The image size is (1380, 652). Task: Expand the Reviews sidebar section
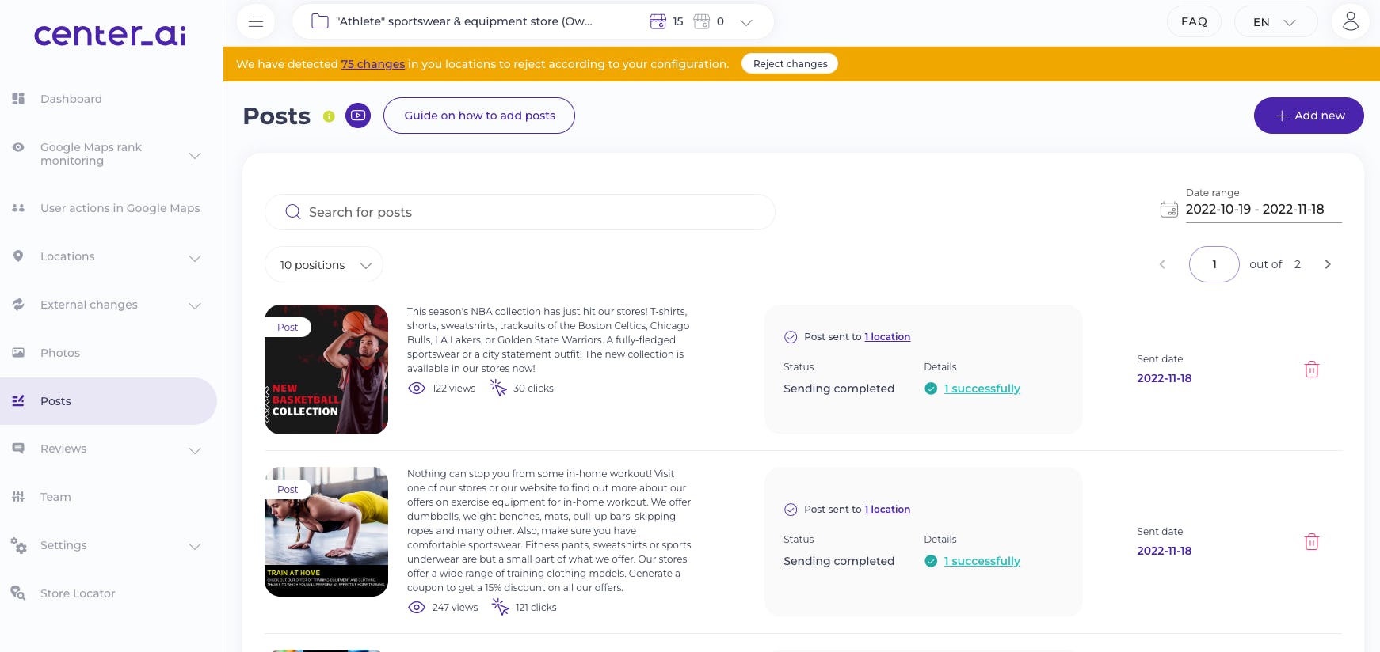(194, 450)
